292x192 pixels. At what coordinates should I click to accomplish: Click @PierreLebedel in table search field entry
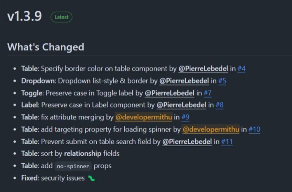pos(187,142)
